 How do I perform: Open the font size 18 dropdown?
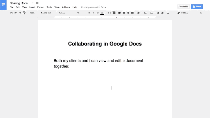[81, 13]
